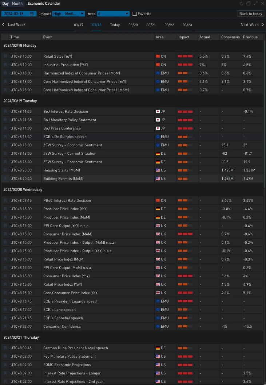The height and width of the screenshot is (385, 266).
Task: Click the refresh icon in title bar
Action: (x=241, y=4)
